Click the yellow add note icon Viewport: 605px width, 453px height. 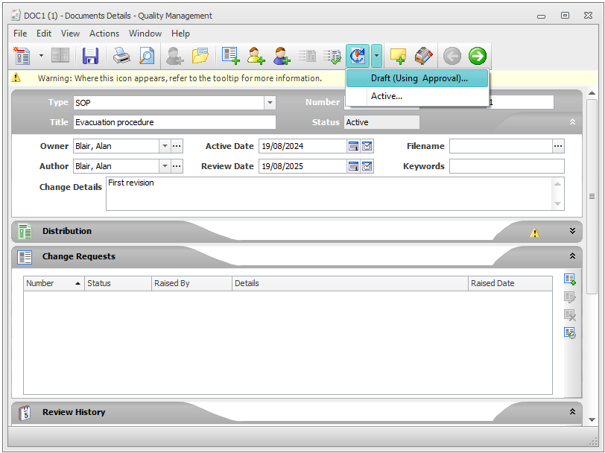click(399, 56)
